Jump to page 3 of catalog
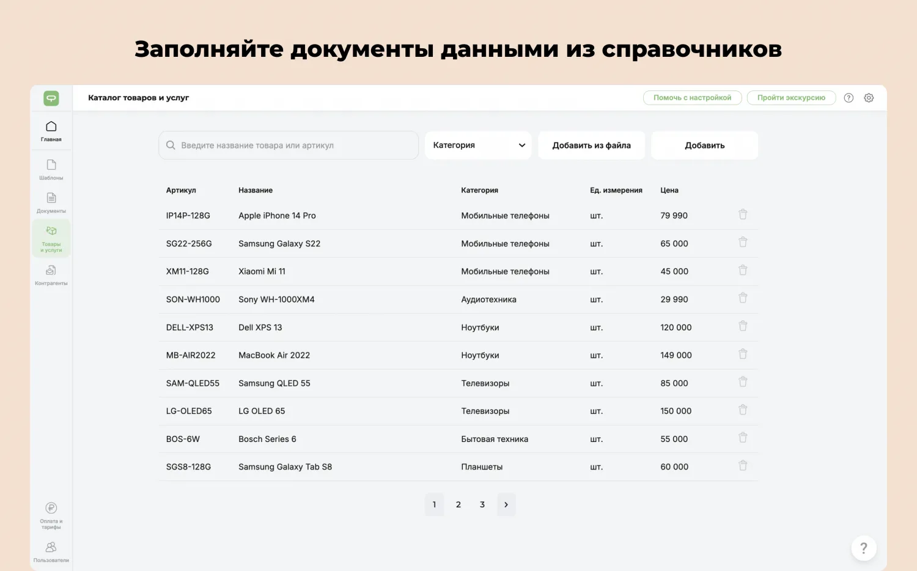Screen dimensions: 917x571 coord(482,505)
